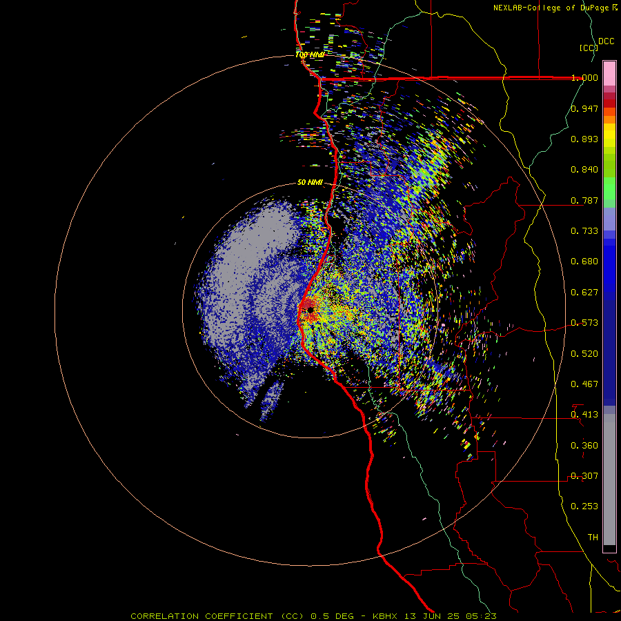Click the black radar site dot at center
Screen dimensions: 621x621
pos(310,310)
